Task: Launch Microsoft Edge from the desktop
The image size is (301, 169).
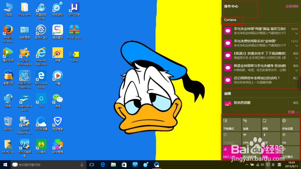Action: click(41, 80)
